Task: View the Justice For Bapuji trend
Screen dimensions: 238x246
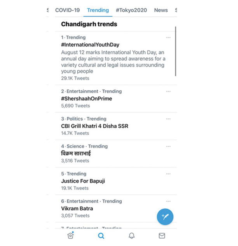Action: tap(83, 181)
